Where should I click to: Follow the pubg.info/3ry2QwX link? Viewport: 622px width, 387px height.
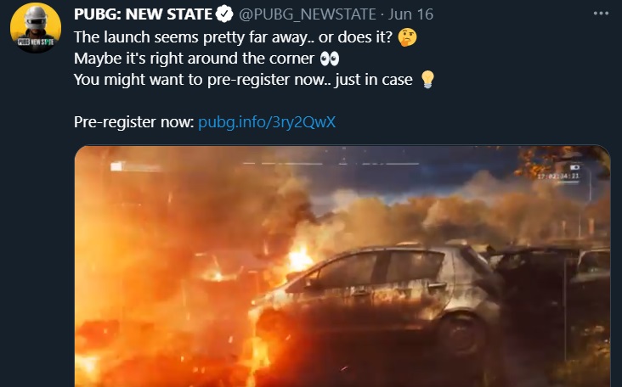pos(267,122)
